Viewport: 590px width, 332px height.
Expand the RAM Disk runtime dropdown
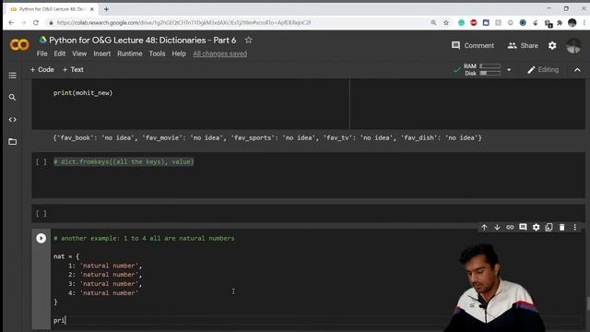[x=509, y=70]
